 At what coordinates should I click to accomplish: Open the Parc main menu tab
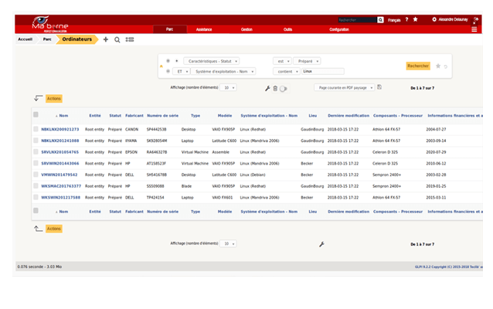(170, 29)
